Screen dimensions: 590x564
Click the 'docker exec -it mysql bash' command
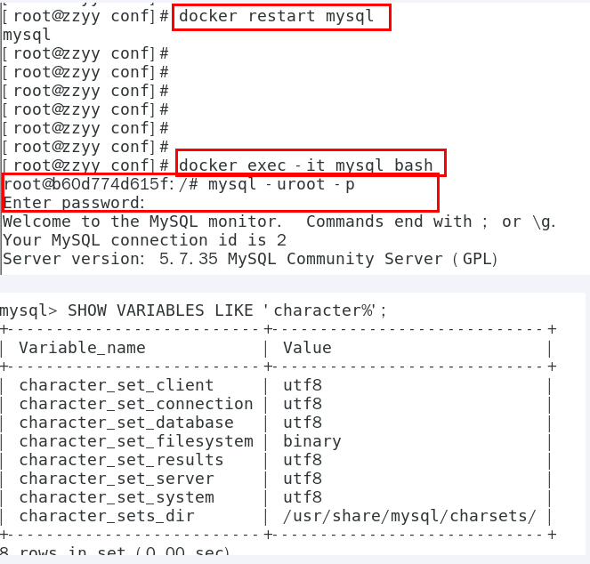[x=306, y=165]
